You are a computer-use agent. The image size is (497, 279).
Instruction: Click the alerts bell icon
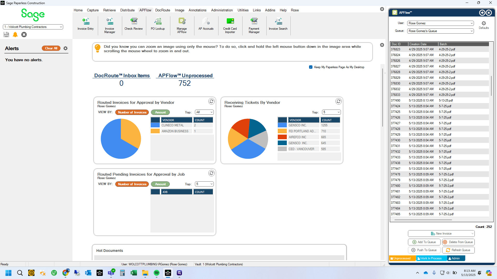(15, 34)
